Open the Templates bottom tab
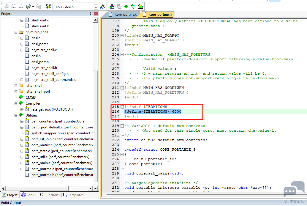The width and height of the screenshot is (307, 206). [x=73, y=195]
